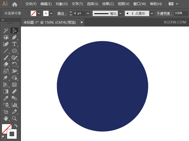Reset to default fill and stroke
This screenshot has height=141, width=189.
(3, 137)
